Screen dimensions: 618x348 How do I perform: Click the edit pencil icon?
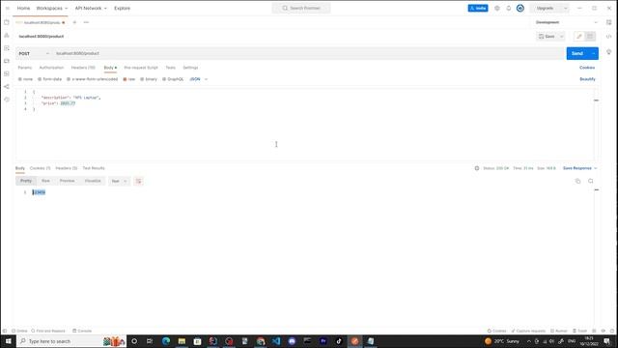coord(579,37)
